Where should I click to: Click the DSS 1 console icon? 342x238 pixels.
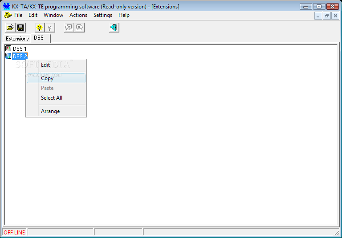(8, 48)
